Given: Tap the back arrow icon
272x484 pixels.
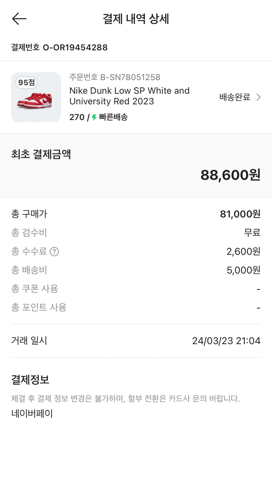Looking at the screenshot, I should 19,19.
